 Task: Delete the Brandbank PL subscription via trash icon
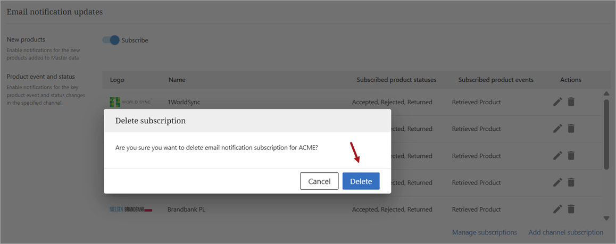(571, 209)
